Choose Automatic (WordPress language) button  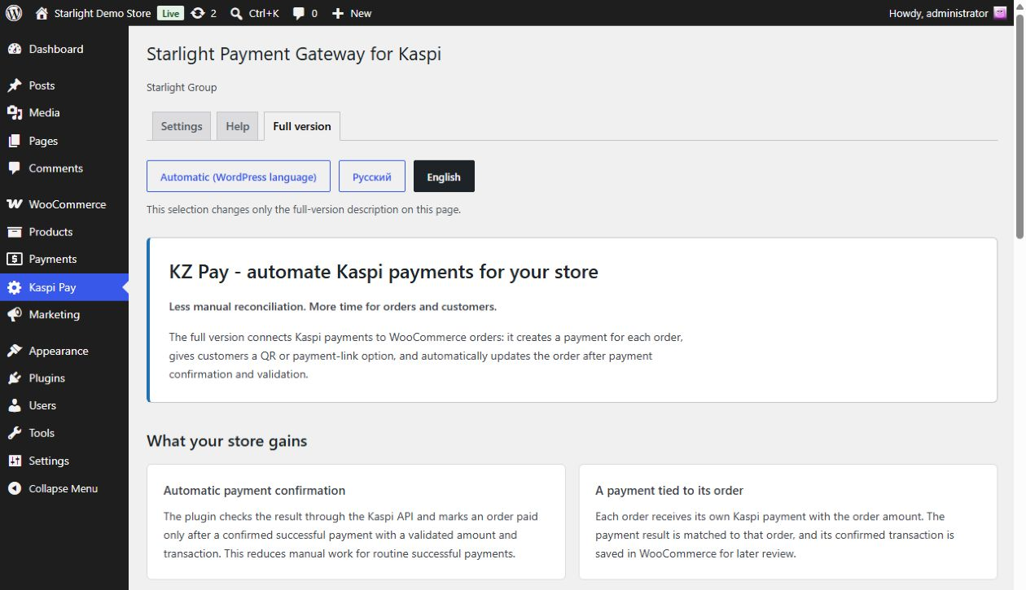[239, 177]
